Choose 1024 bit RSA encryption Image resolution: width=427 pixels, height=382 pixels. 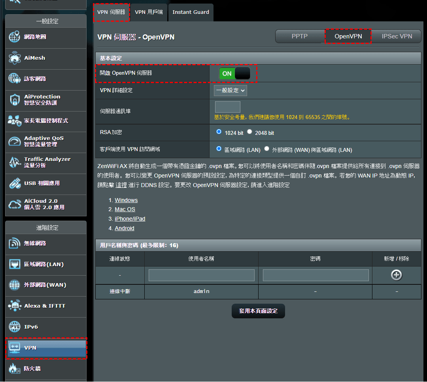coord(219,132)
